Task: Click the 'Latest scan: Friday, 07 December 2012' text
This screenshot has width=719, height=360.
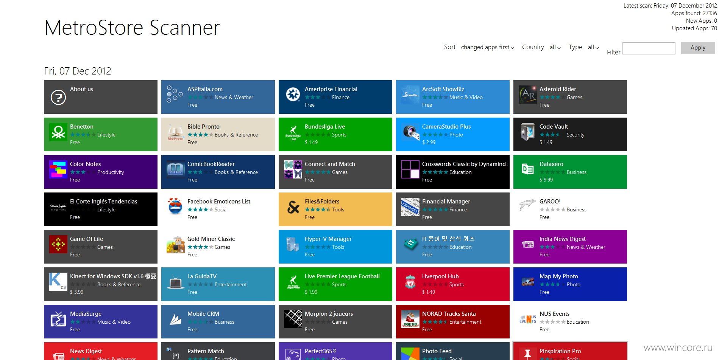Action: click(x=670, y=6)
